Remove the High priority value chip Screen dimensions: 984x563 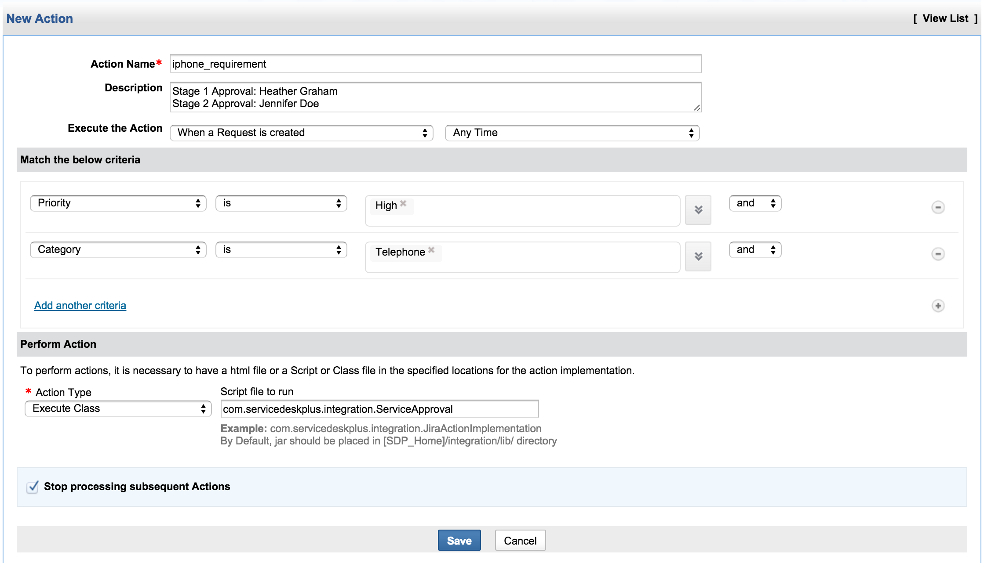coord(403,203)
